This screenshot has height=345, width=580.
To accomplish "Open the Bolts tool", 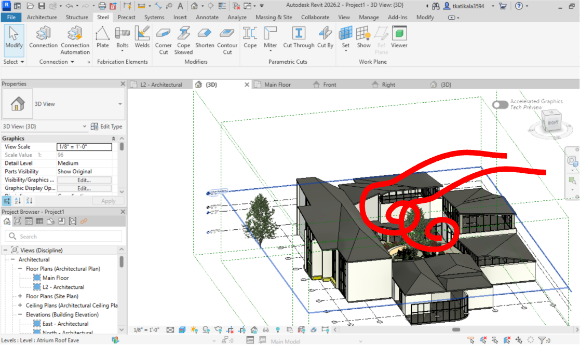I will 123,39.
